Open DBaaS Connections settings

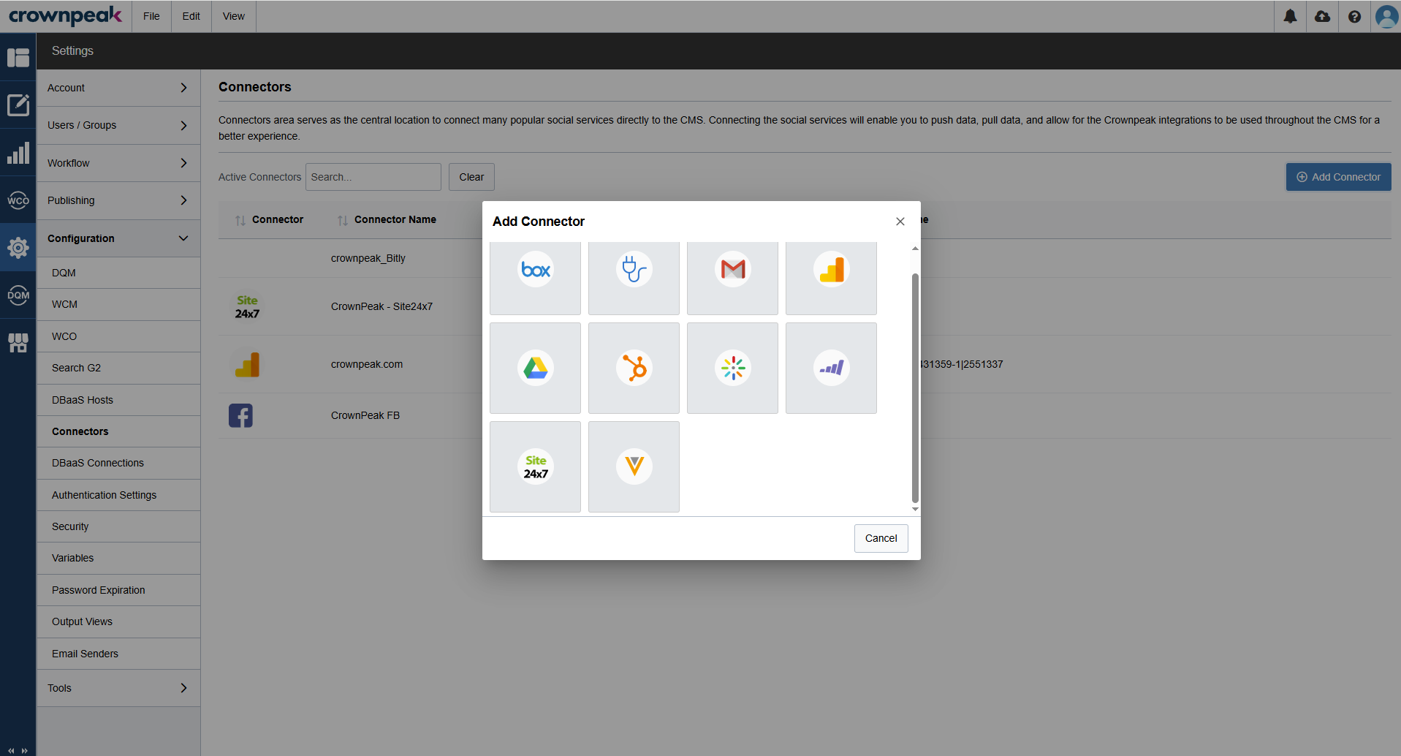(x=118, y=463)
